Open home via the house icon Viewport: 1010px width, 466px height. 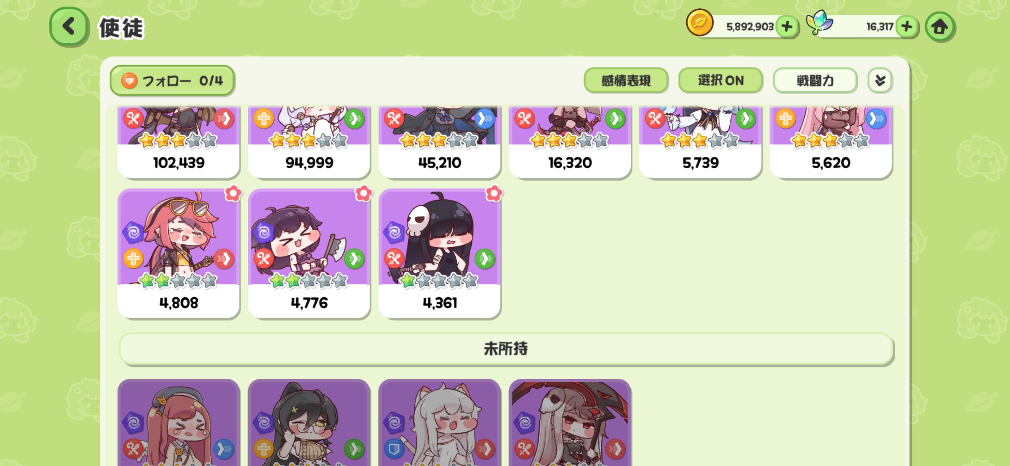(x=940, y=27)
